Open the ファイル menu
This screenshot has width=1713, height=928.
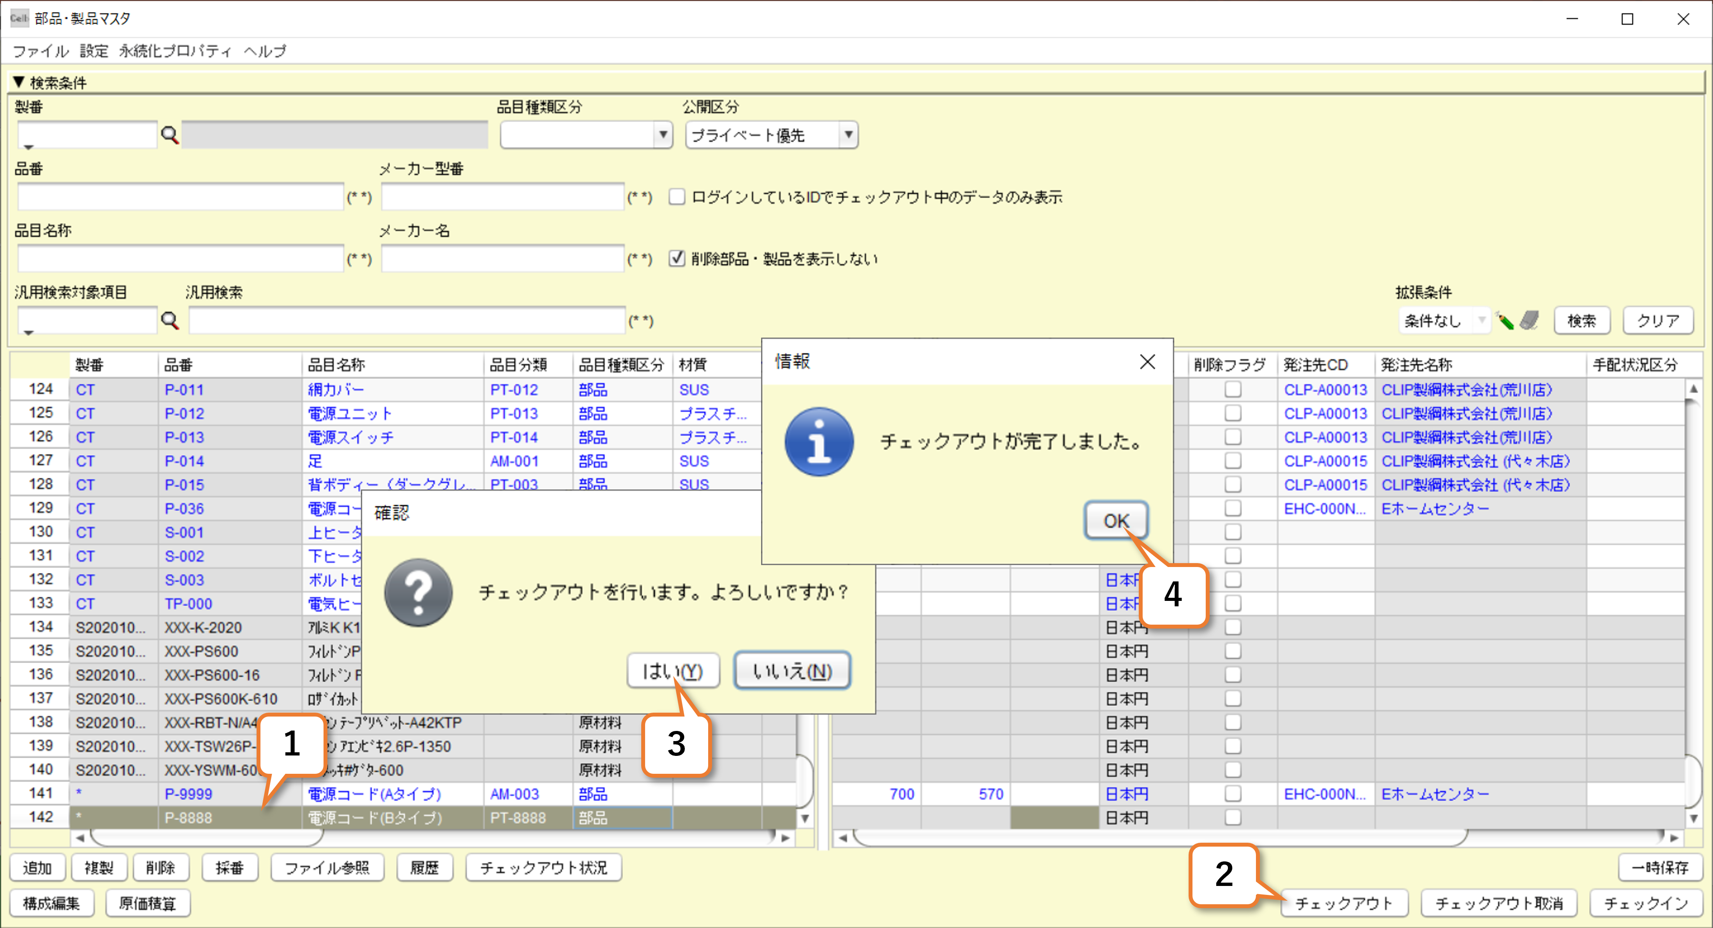pyautogui.click(x=40, y=51)
